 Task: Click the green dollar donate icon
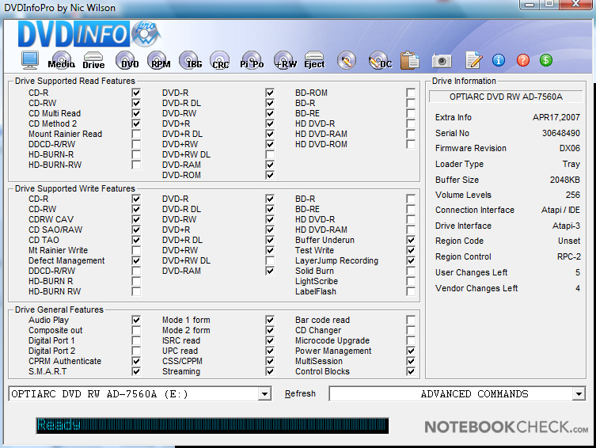click(x=546, y=60)
